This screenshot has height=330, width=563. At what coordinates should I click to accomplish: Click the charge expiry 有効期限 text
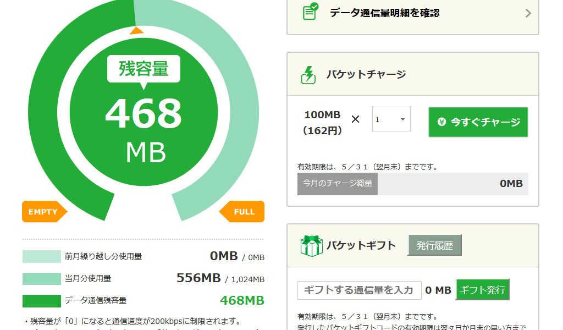point(367,167)
